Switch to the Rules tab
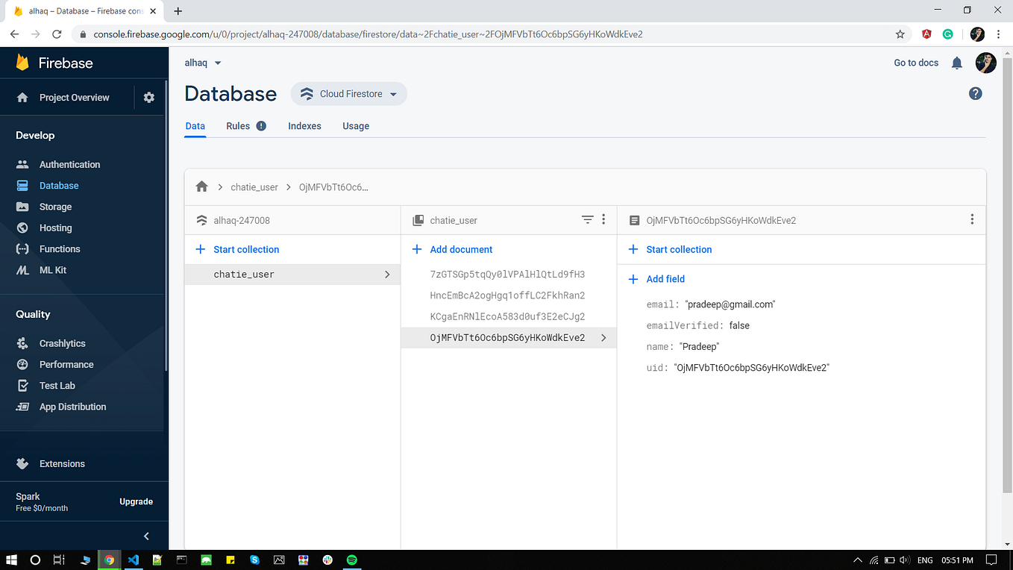The image size is (1013, 570). tap(237, 125)
